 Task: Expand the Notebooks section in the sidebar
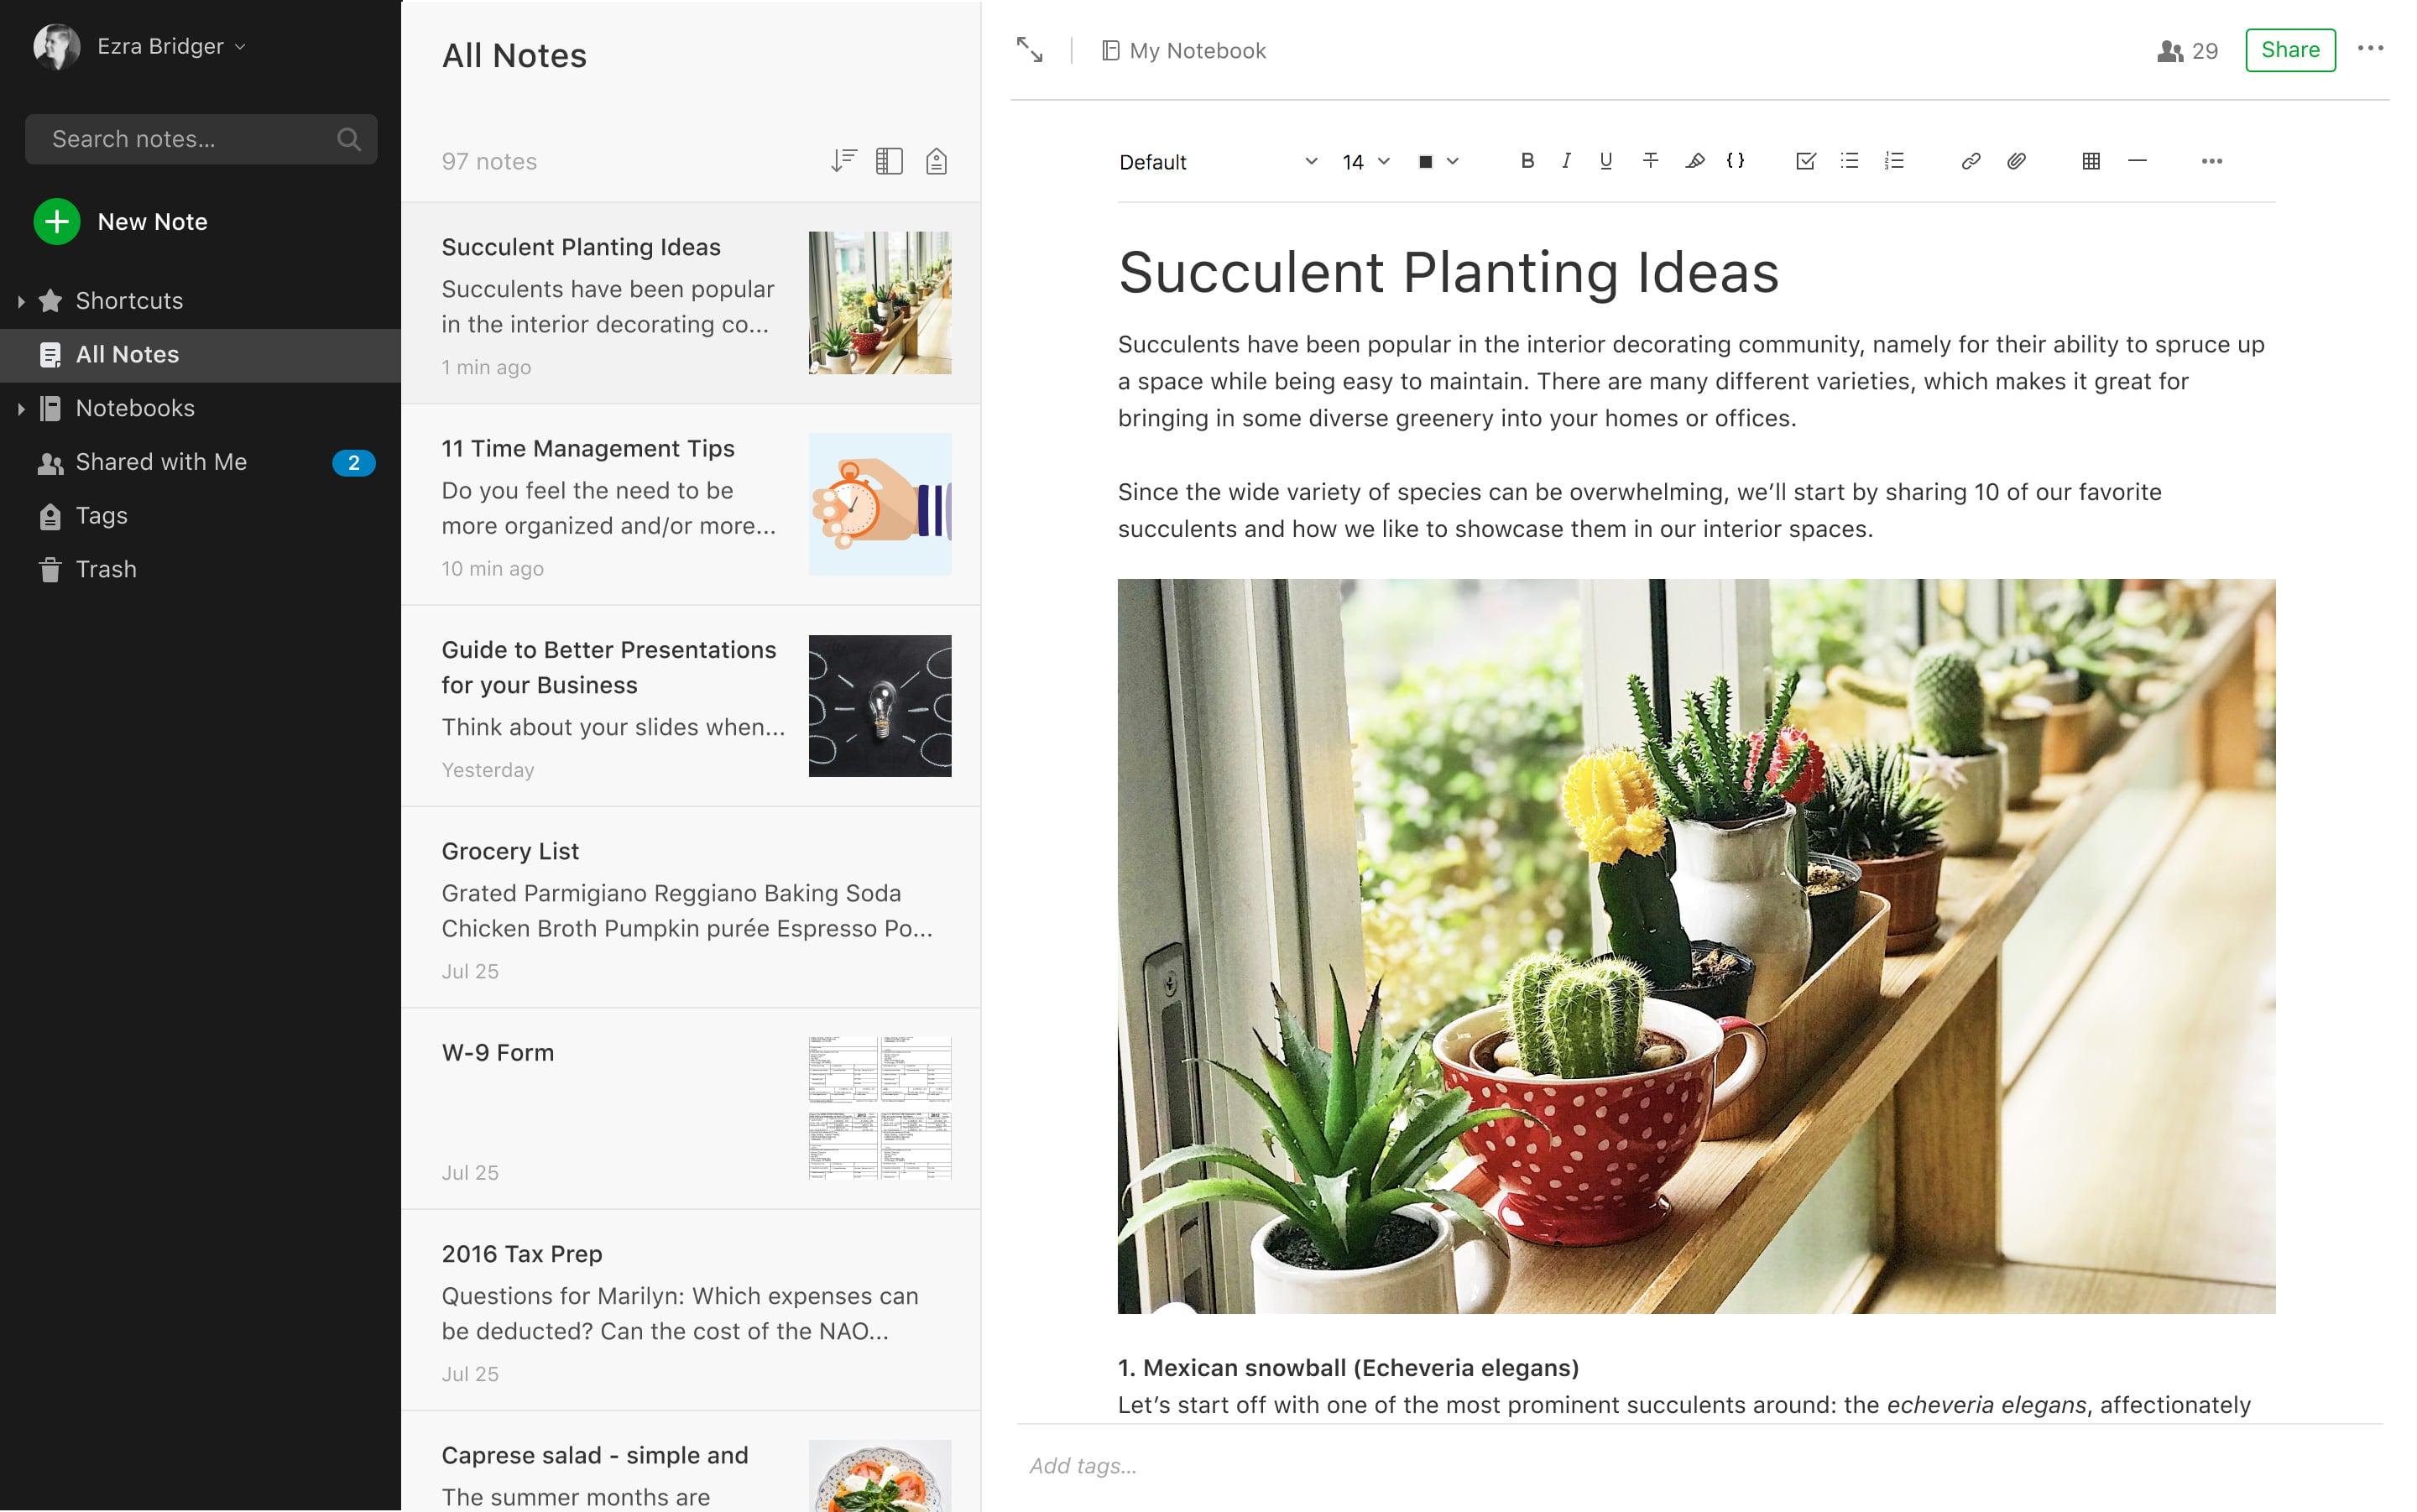tap(23, 408)
